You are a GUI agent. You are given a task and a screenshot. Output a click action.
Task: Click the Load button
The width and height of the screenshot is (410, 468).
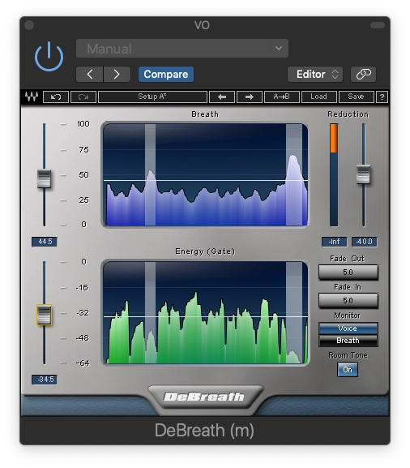tap(319, 97)
